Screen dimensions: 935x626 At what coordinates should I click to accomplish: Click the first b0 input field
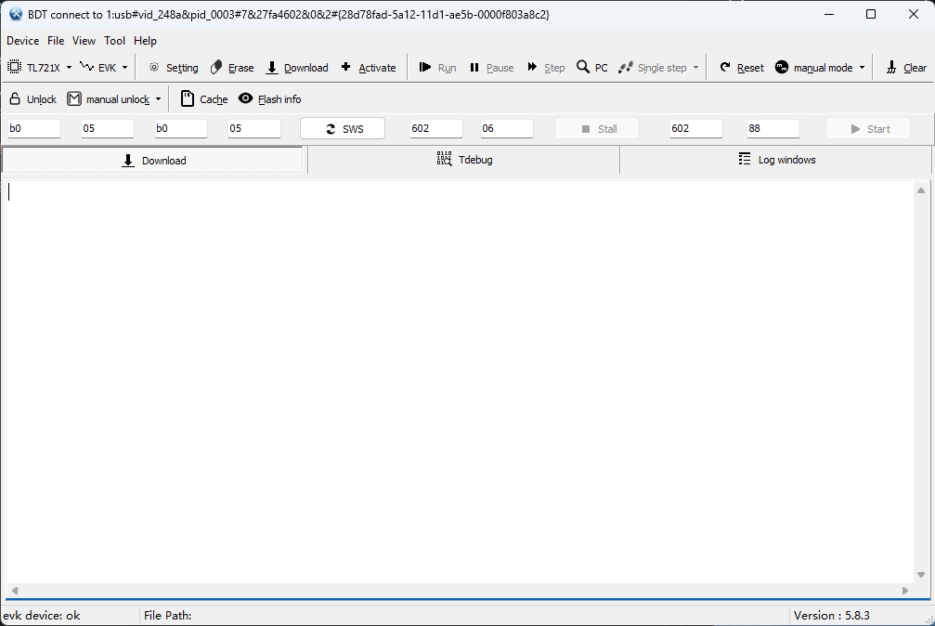click(33, 129)
